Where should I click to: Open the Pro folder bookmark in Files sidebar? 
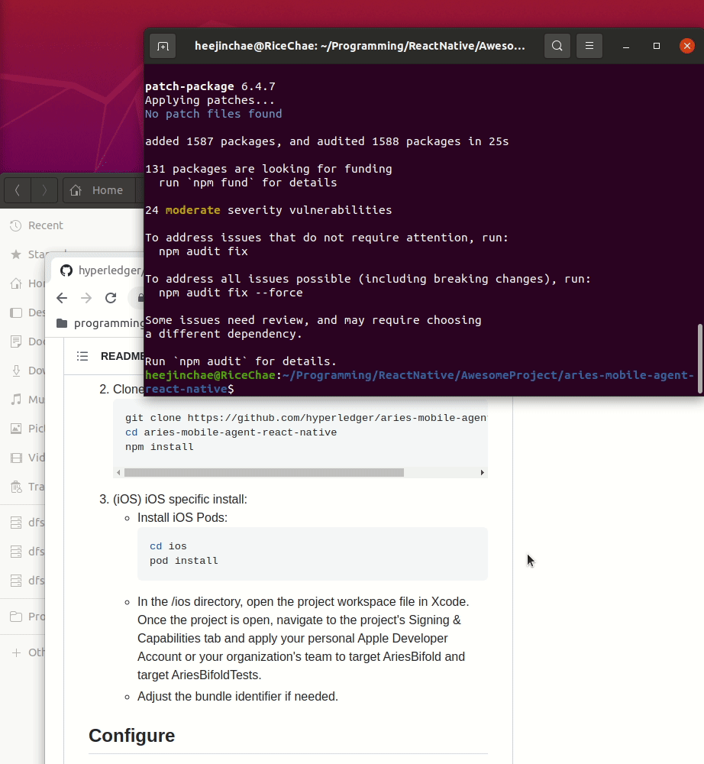point(27,617)
